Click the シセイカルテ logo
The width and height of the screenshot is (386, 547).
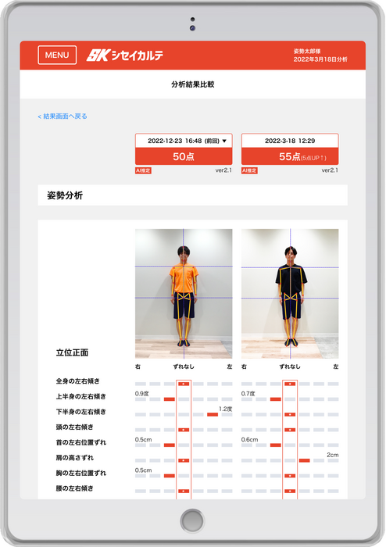click(125, 55)
